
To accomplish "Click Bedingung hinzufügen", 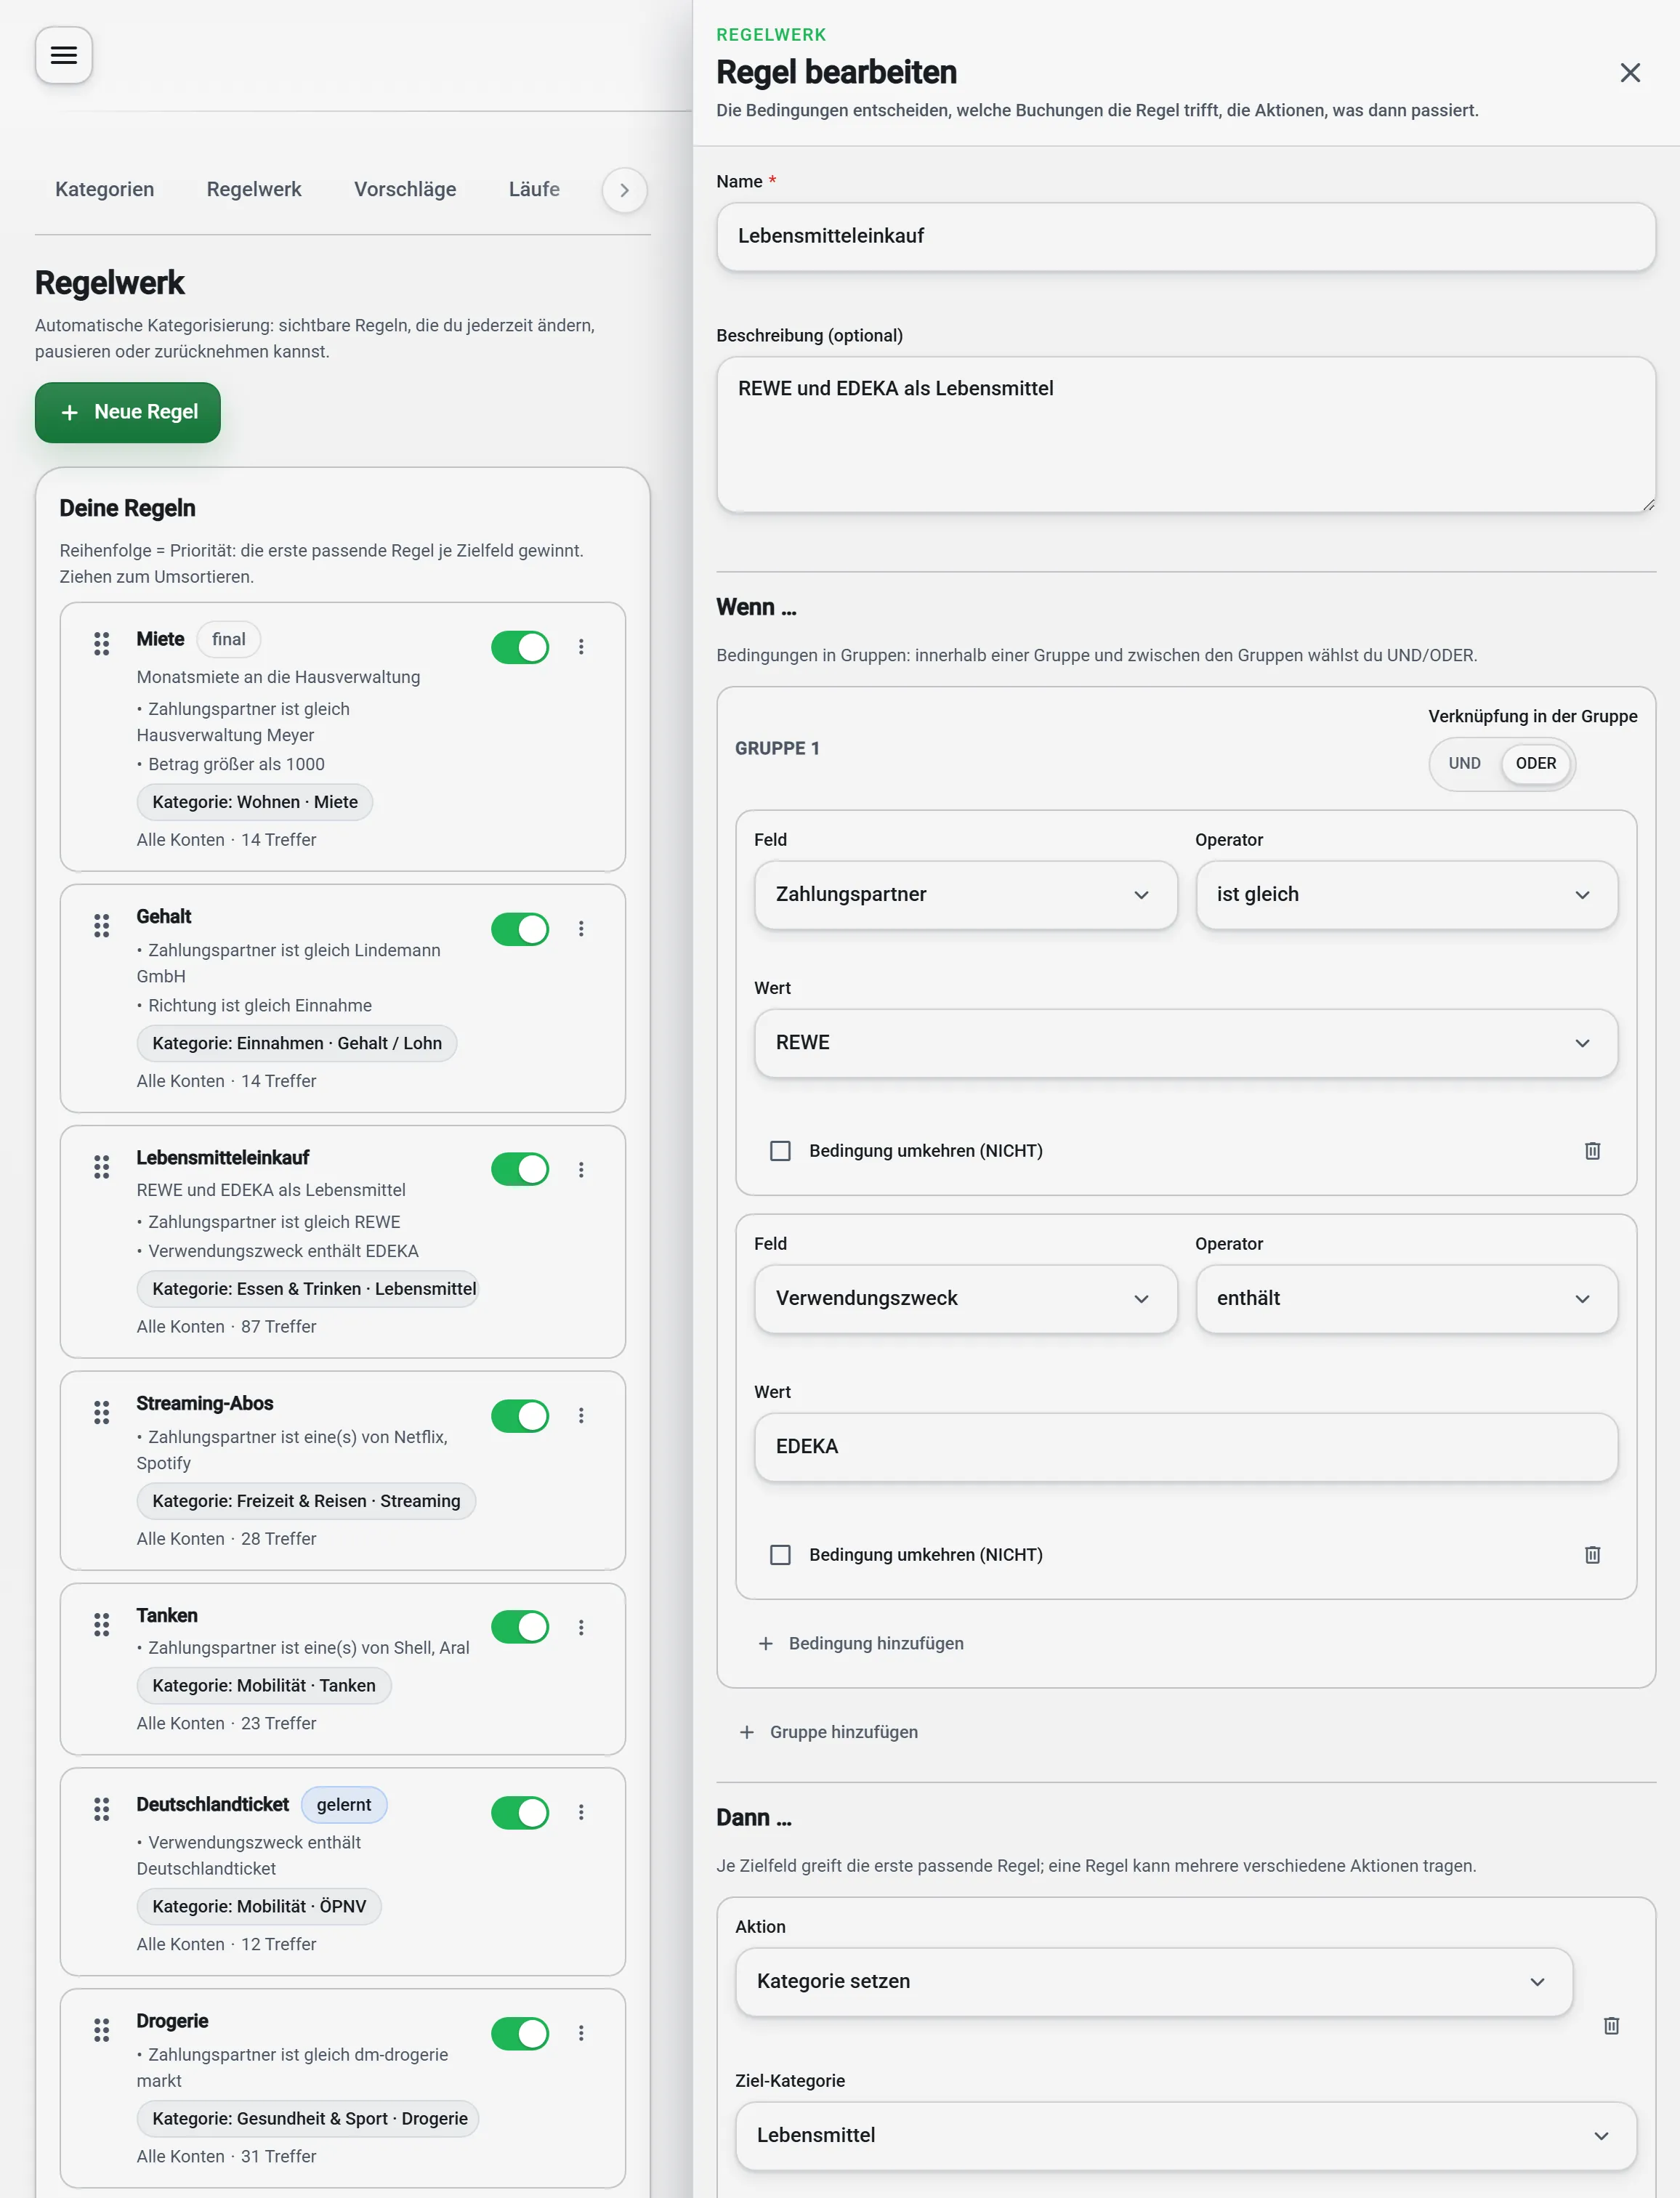I will 862,1644.
